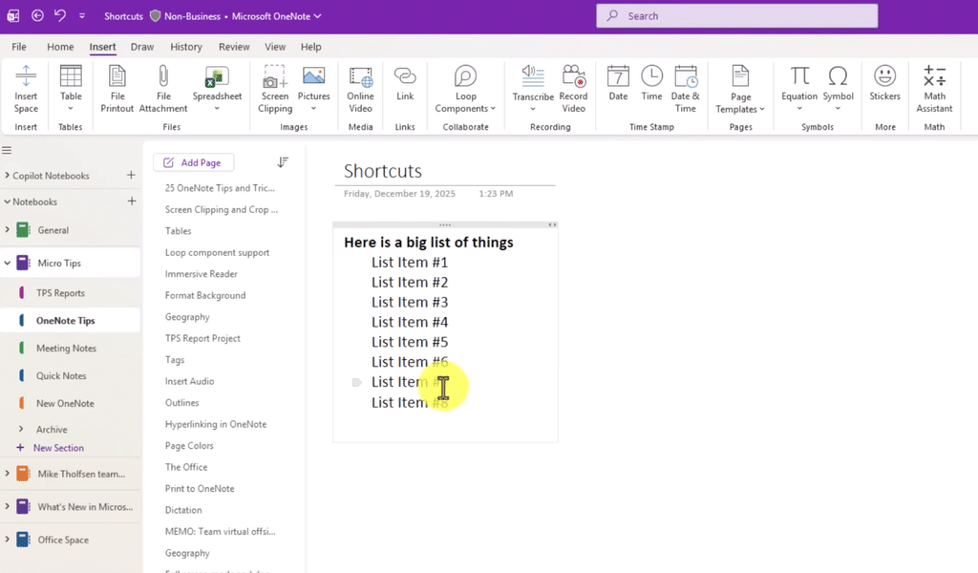Image resolution: width=978 pixels, height=573 pixels.
Task: Click the Undo icon in title bar
Action: 60,15
